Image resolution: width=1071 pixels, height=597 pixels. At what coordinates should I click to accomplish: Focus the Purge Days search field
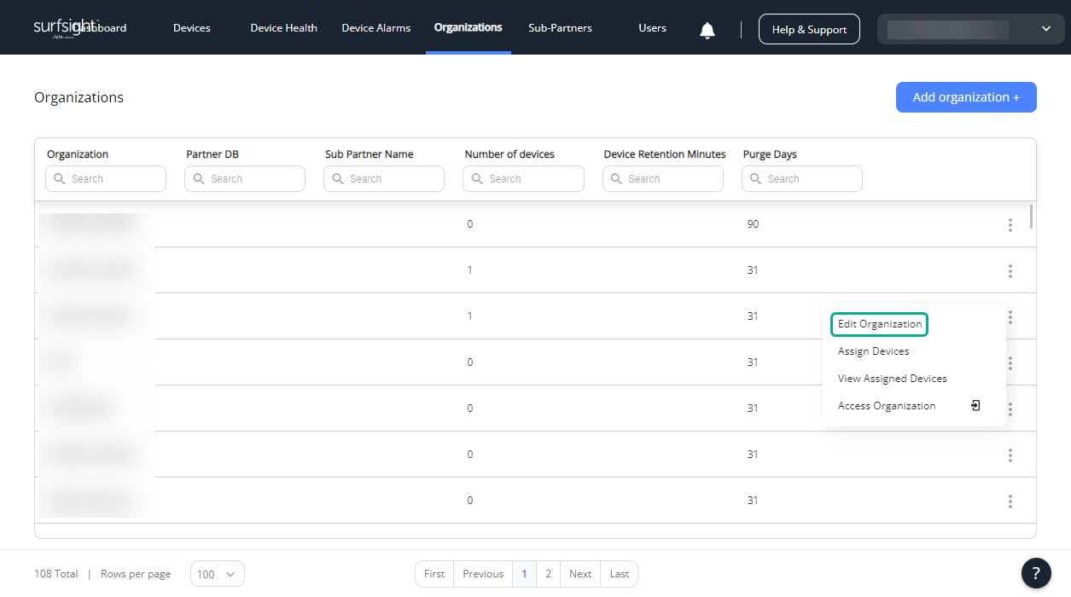pos(802,179)
